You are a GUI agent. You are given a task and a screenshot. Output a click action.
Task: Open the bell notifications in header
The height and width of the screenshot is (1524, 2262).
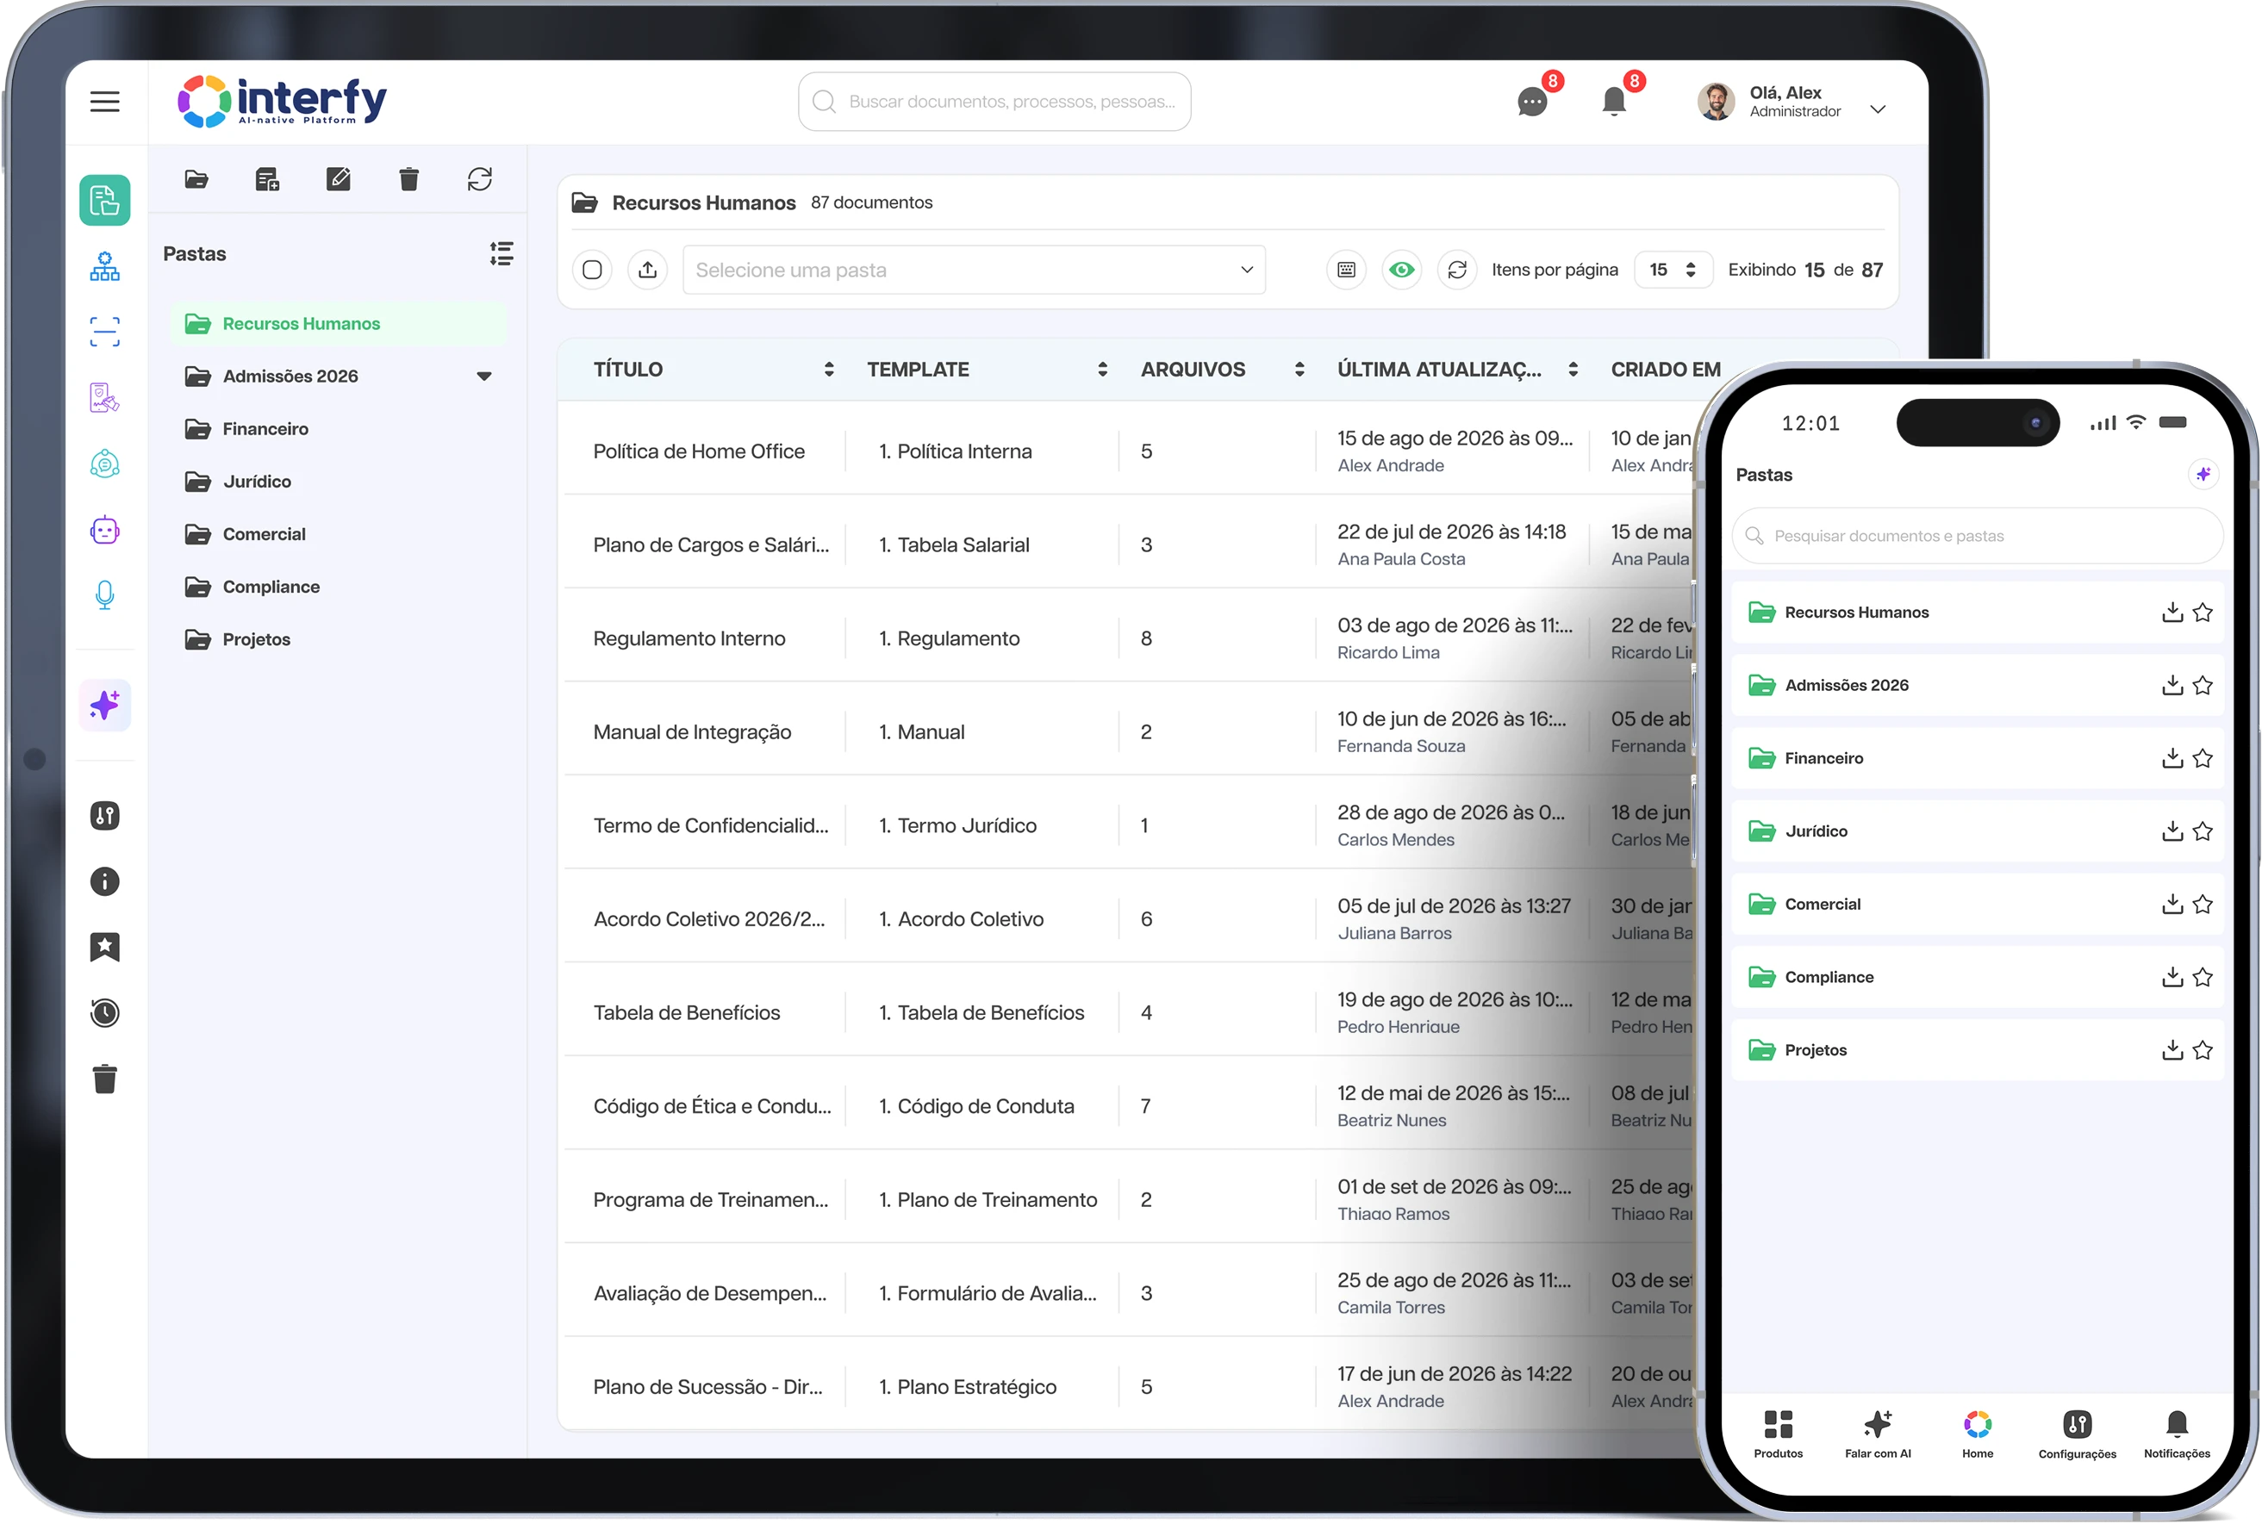[1614, 101]
